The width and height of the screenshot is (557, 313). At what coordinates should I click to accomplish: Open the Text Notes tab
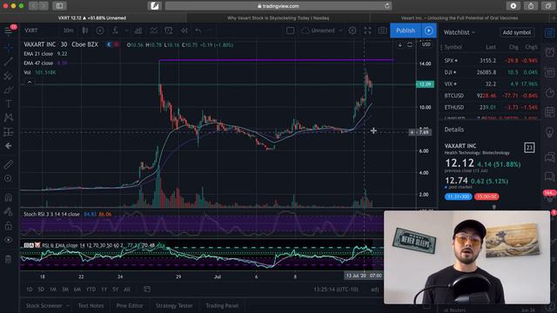coord(91,306)
